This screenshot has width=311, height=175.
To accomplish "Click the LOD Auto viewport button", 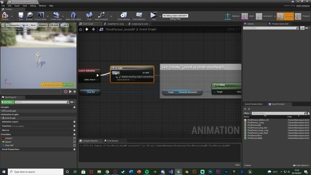I will [x=54, y=25].
